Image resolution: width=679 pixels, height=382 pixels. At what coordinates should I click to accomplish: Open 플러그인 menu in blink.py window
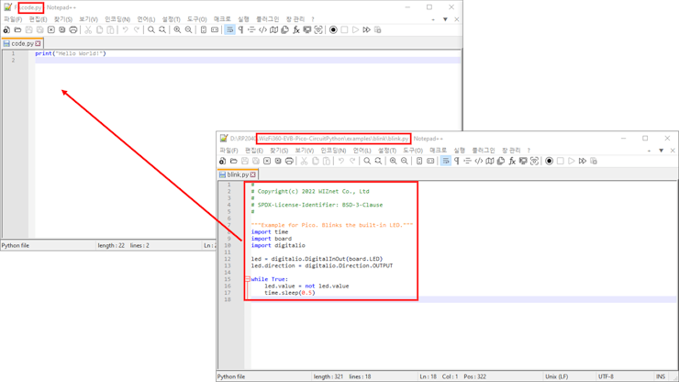pos(483,151)
